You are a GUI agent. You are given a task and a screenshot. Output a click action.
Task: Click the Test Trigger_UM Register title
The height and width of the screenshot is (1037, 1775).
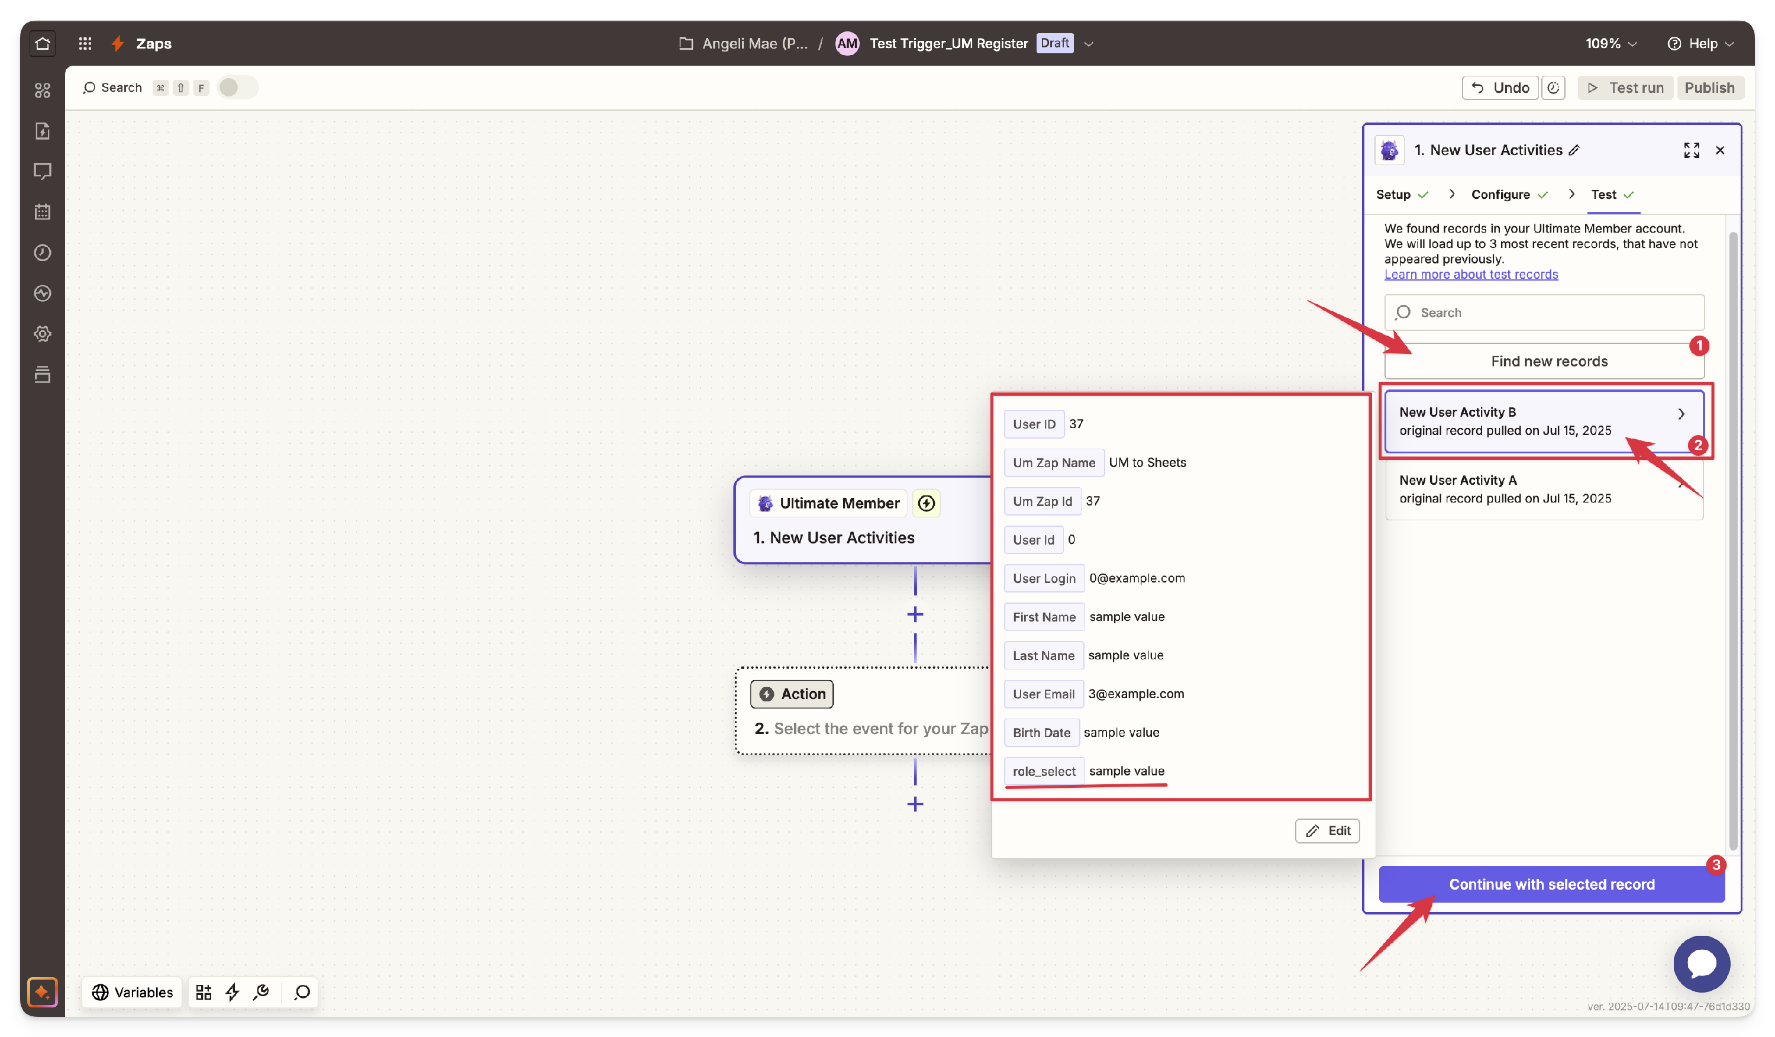click(x=948, y=44)
